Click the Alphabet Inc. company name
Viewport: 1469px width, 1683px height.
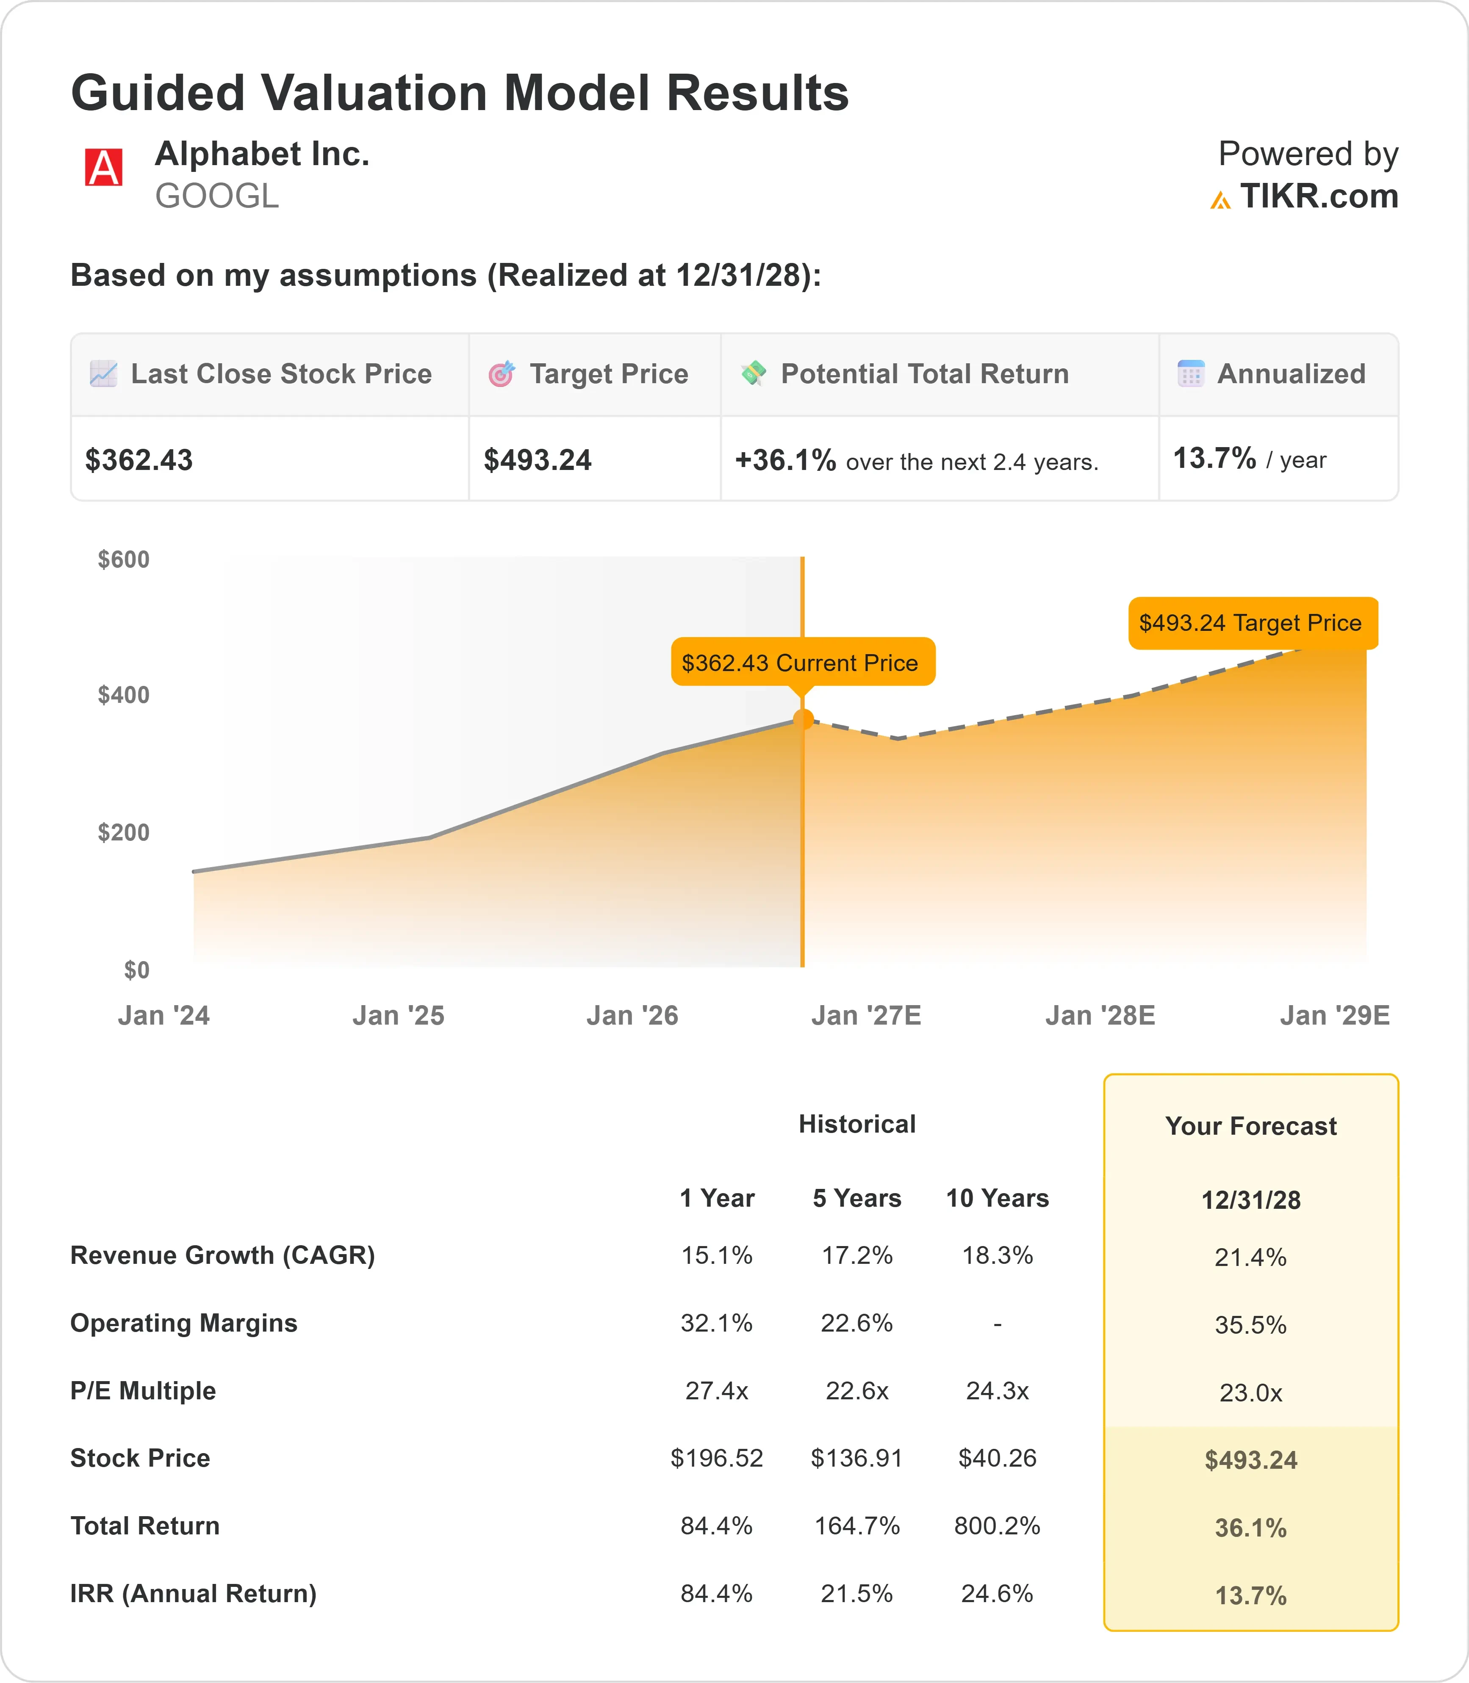click(x=262, y=154)
